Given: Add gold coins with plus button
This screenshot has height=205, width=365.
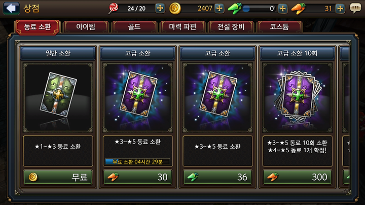Looking at the screenshot, I should (220, 9).
